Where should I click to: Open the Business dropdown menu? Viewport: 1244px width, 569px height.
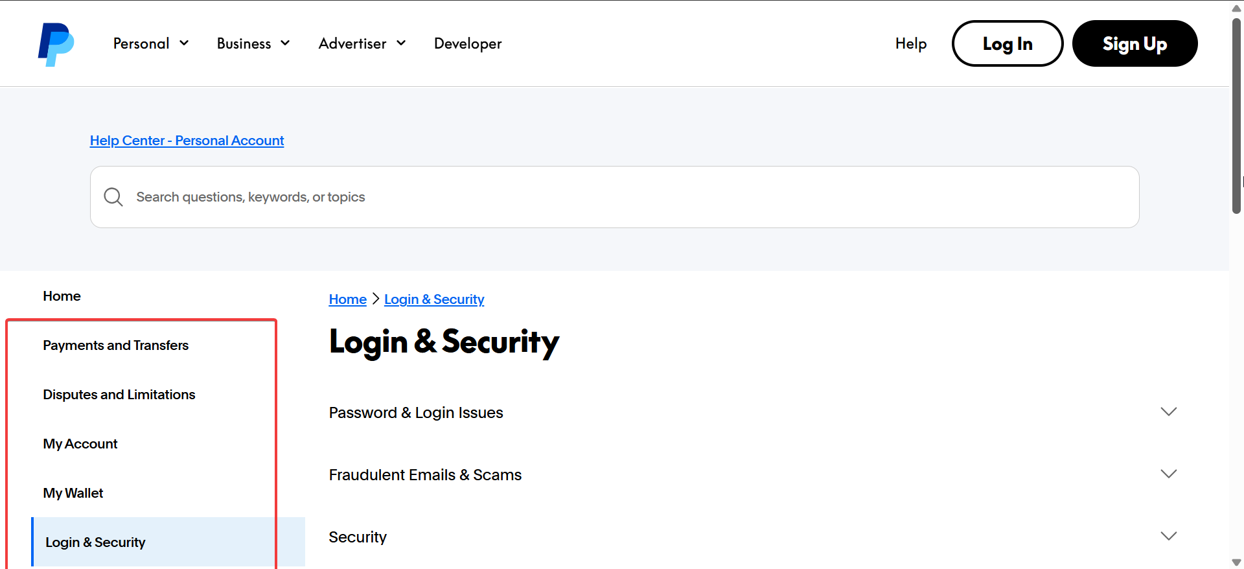(253, 43)
